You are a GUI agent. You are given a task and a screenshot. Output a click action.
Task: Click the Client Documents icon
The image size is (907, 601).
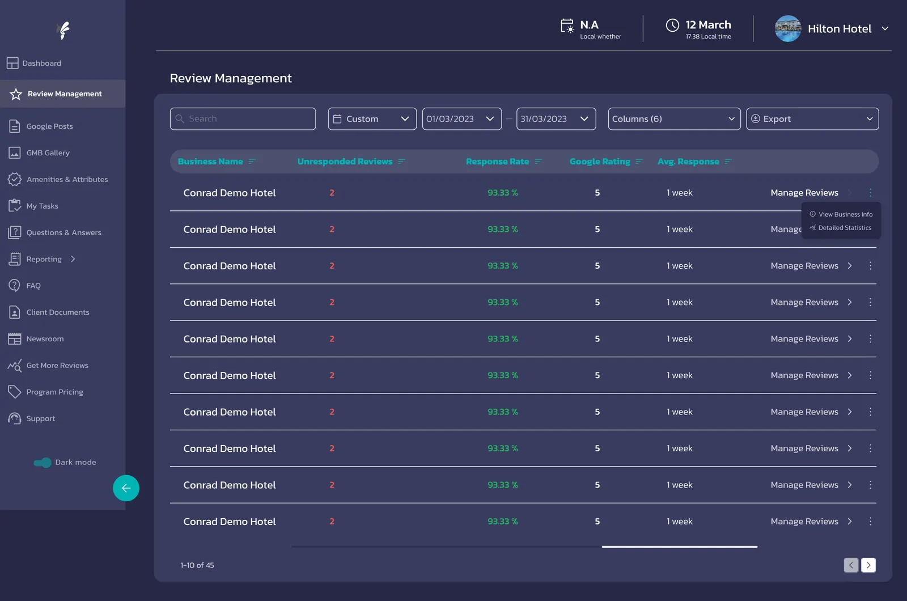tap(15, 312)
